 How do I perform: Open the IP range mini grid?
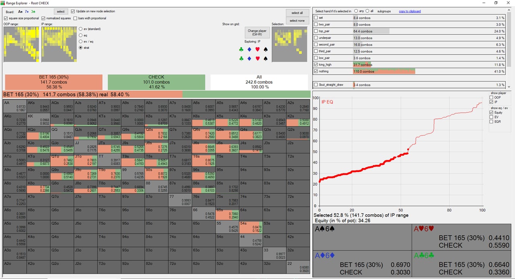click(x=59, y=44)
